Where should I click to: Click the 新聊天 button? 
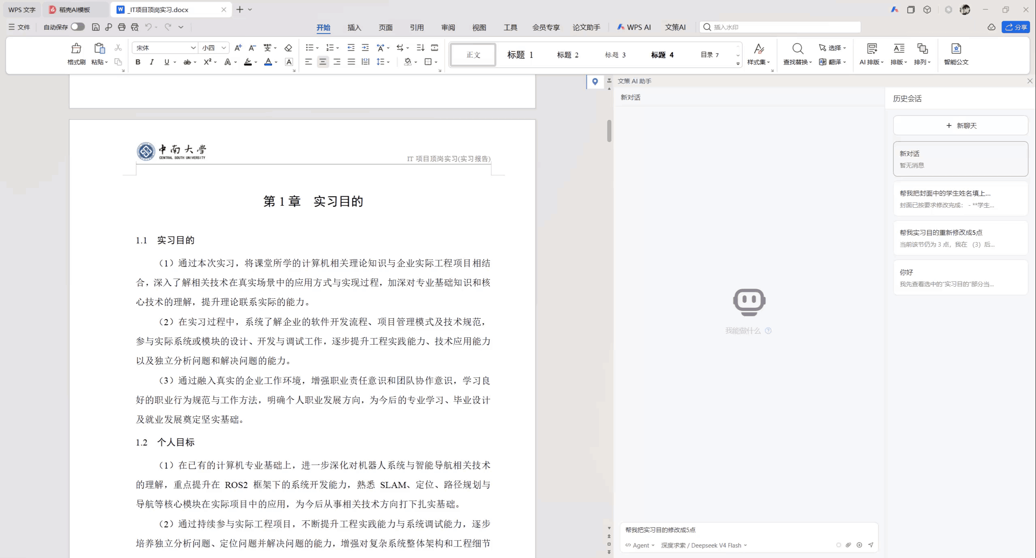click(x=960, y=126)
